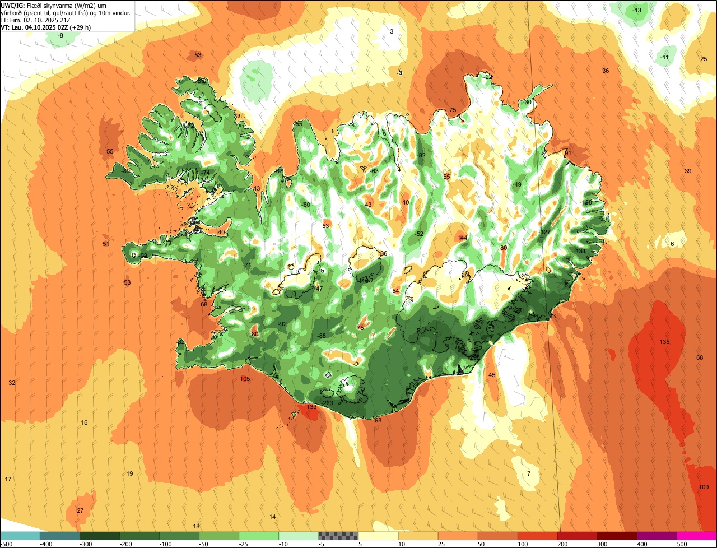
Task: Click the map value '32' at the left edge
Action: [x=12, y=383]
